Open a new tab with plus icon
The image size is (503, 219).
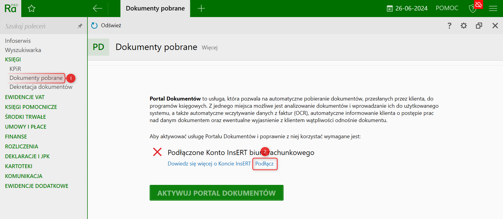pos(201,8)
